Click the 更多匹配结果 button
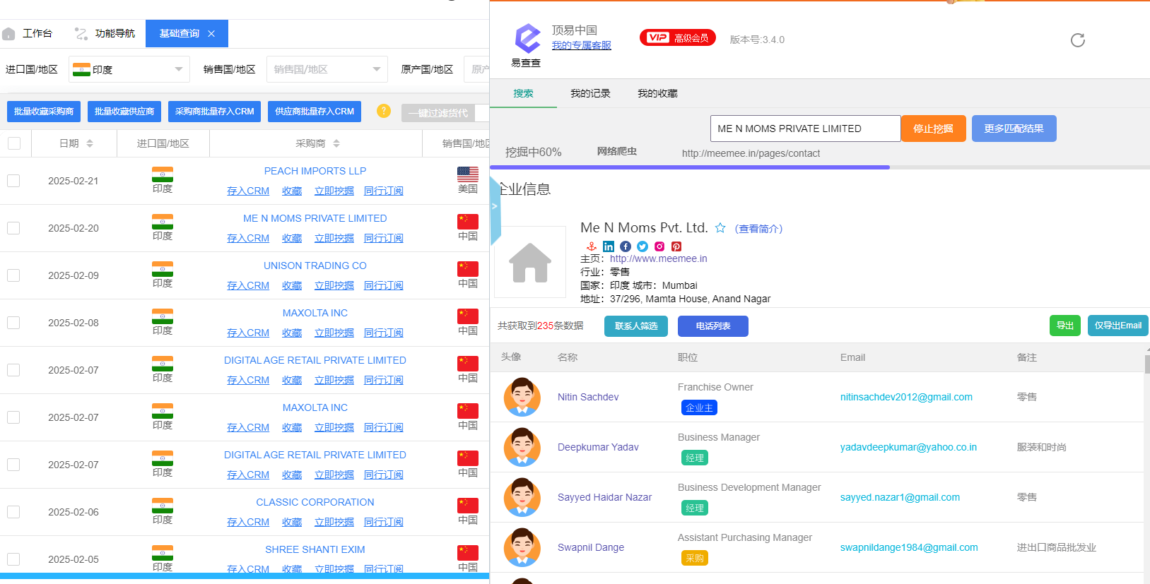The height and width of the screenshot is (584, 1150). coord(1014,129)
